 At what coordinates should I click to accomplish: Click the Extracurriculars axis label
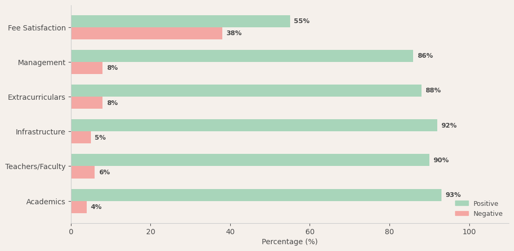37,97
